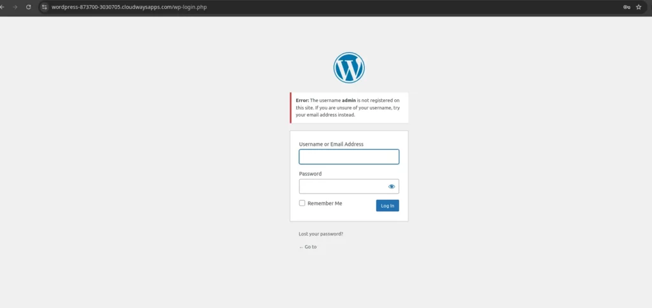Reload the page with browser refresh icon
The image size is (652, 308).
click(28, 7)
